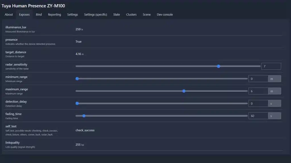Click the minimum_range slider handle
Screen dimensions: 291x163
coord(77,79)
